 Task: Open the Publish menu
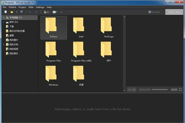[x=12, y=7]
